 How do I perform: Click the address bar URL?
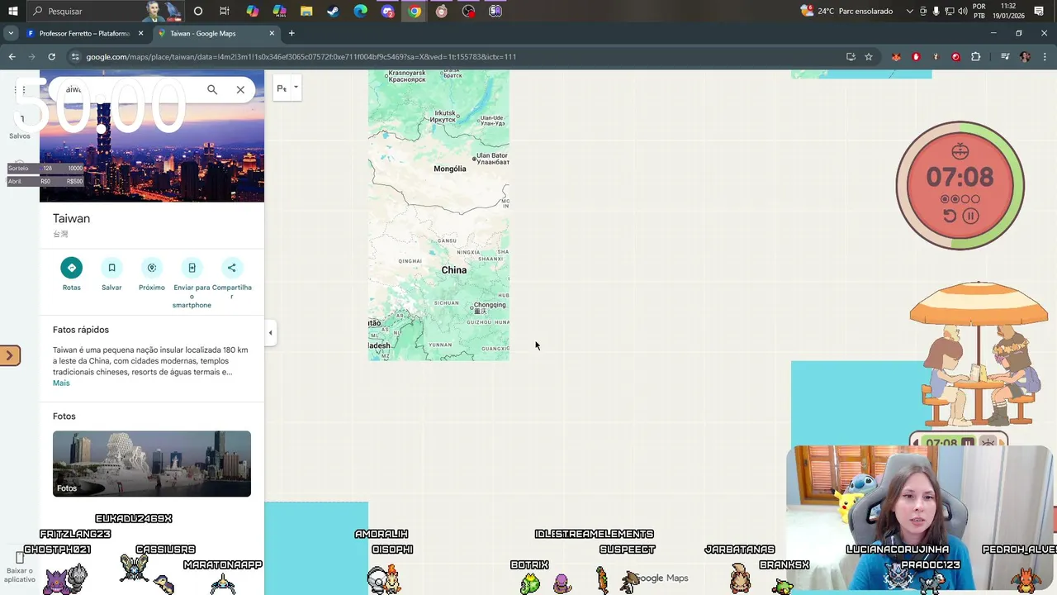pyautogui.click(x=301, y=57)
